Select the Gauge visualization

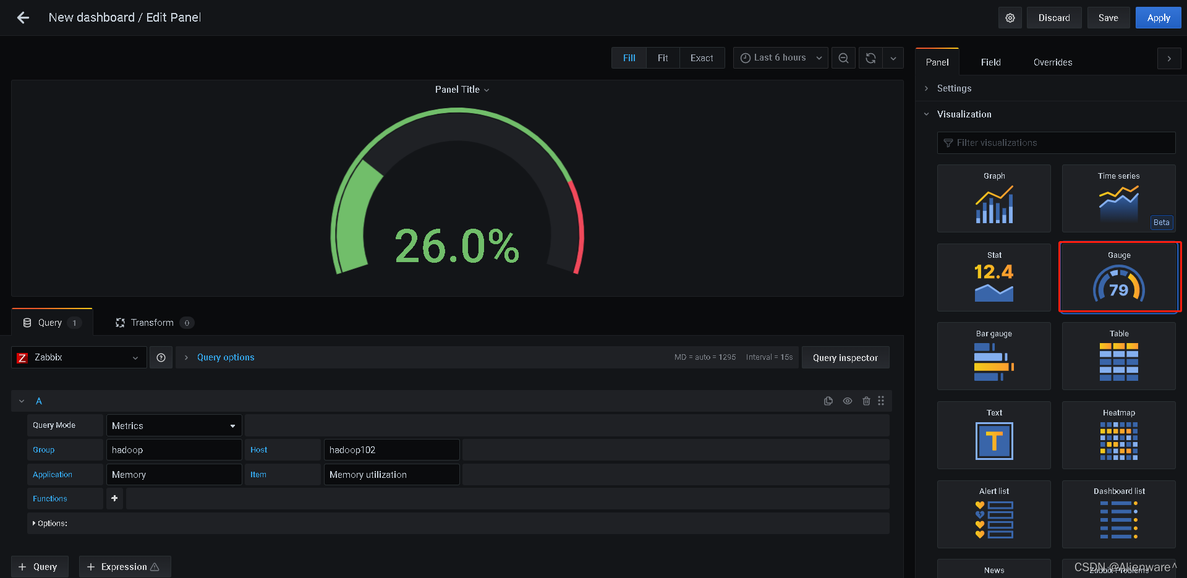[1119, 278]
